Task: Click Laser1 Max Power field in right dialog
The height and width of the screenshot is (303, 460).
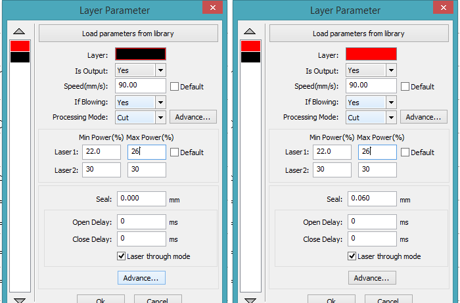Action: tap(377, 152)
